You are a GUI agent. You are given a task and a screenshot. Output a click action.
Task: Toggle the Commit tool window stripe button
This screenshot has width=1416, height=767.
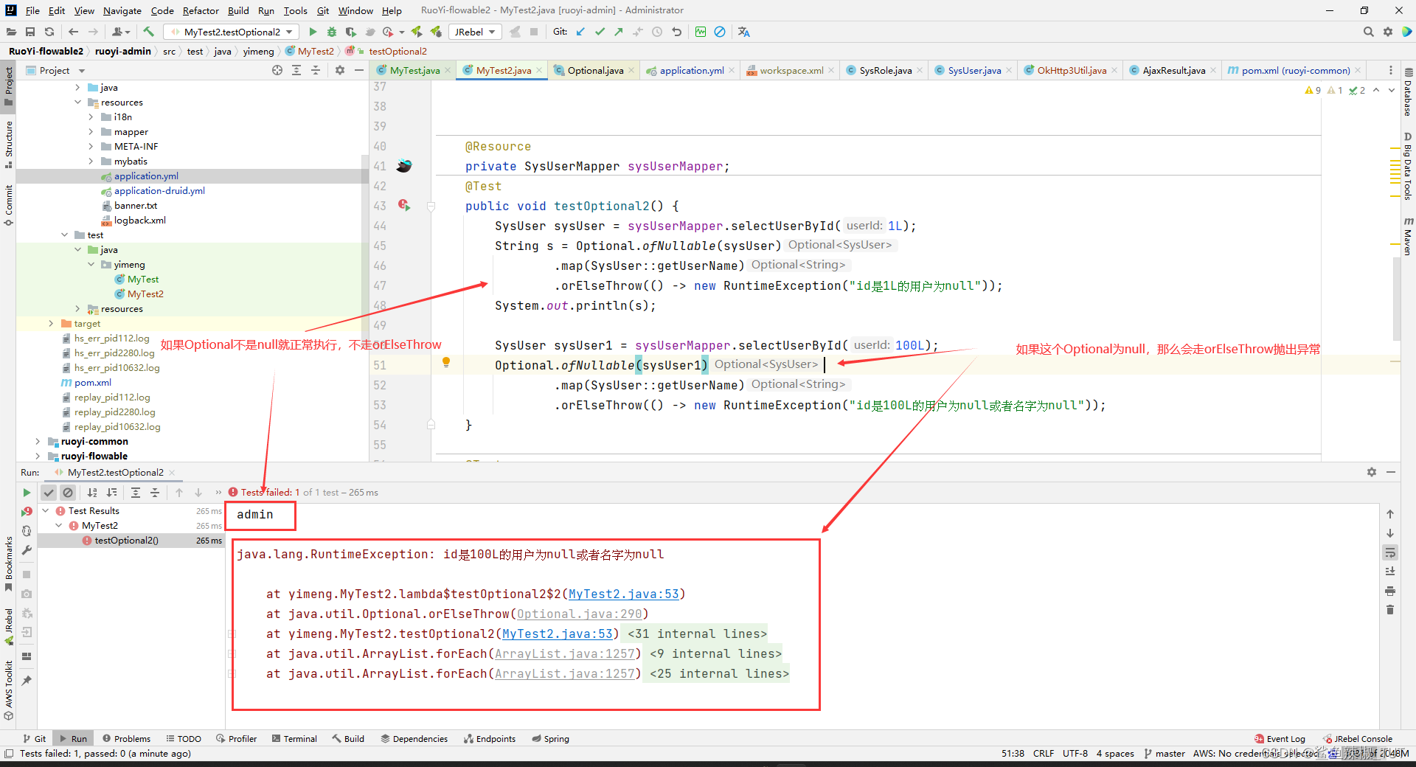[9, 205]
